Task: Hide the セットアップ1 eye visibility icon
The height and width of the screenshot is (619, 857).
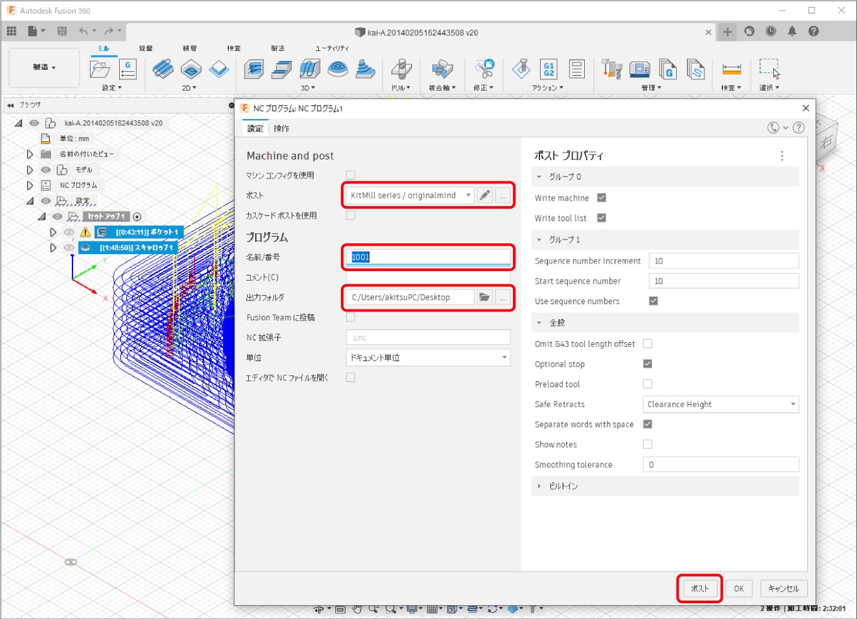Action: pos(57,216)
